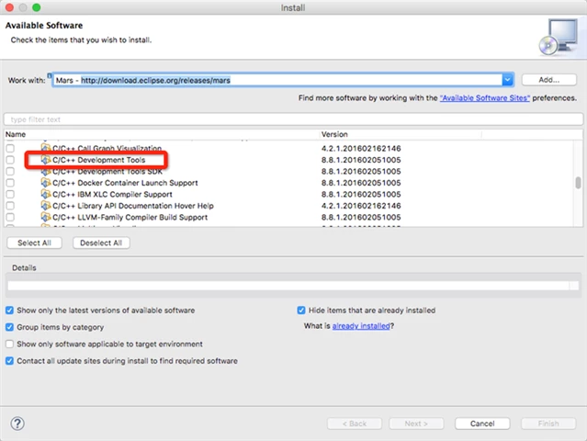
Task: Click the C/C++ LLVM-Family Compiler Build Support icon
Action: click(x=46, y=217)
